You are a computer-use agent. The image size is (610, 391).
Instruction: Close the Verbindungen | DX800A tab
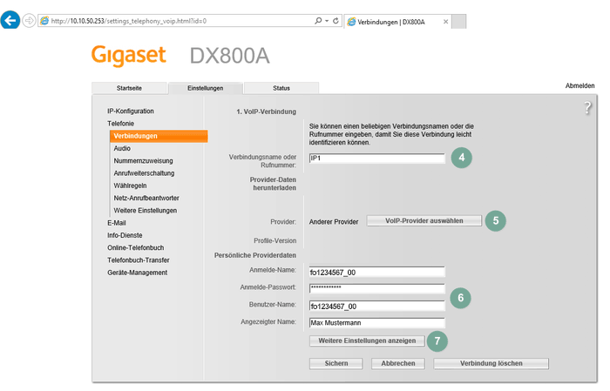[x=446, y=22]
